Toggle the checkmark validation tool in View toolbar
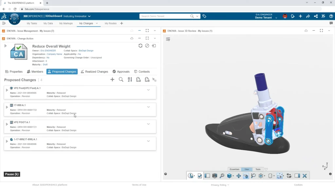Screen dimensions: 335x188 (x=200, y=175)
